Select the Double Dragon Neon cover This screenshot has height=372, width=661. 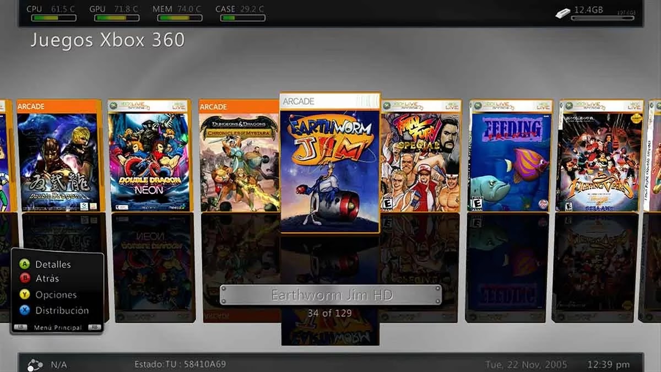[x=149, y=156]
